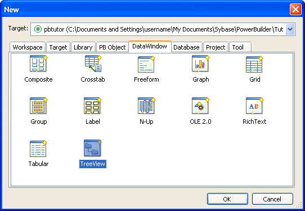Choose the RichText DataWindow icon
The height and width of the screenshot is (211, 305).
tap(254, 106)
